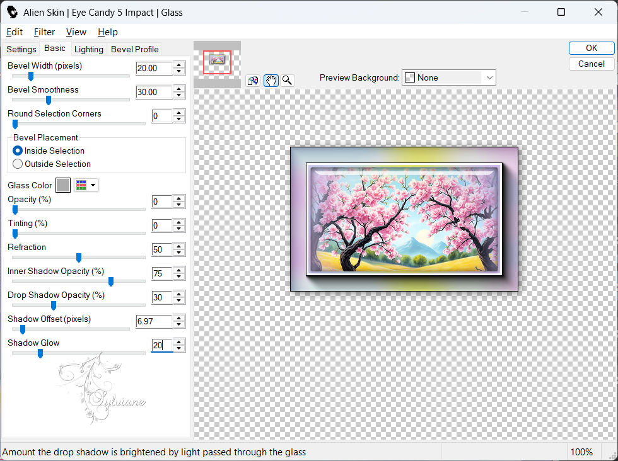Decrease Bevel Smoothness with the down arrow
Viewport: 618px width, 461px height.
point(179,95)
